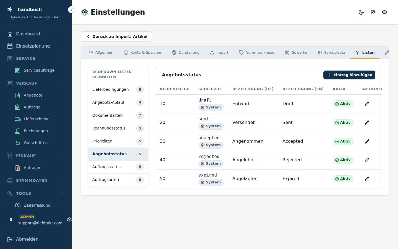Edit the sent status entry
This screenshot has height=249, width=398.
pos(367,123)
